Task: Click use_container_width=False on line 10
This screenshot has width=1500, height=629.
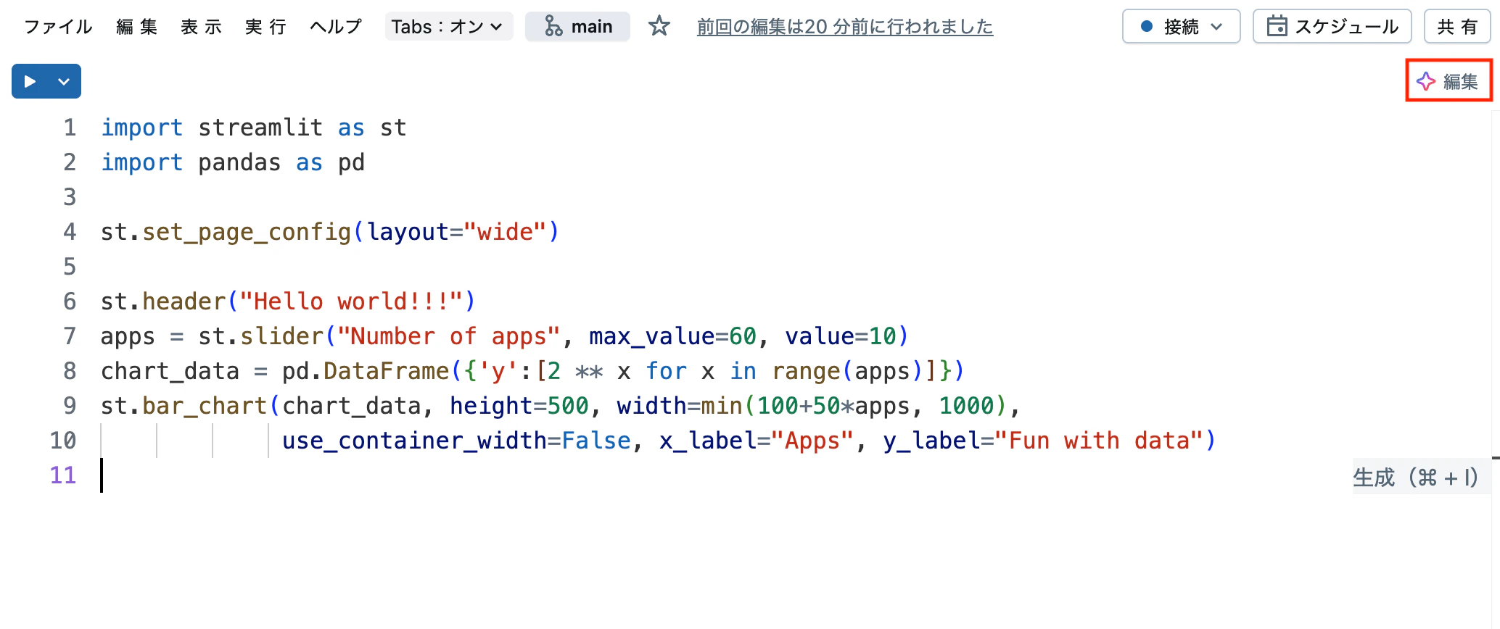Action: [456, 441]
